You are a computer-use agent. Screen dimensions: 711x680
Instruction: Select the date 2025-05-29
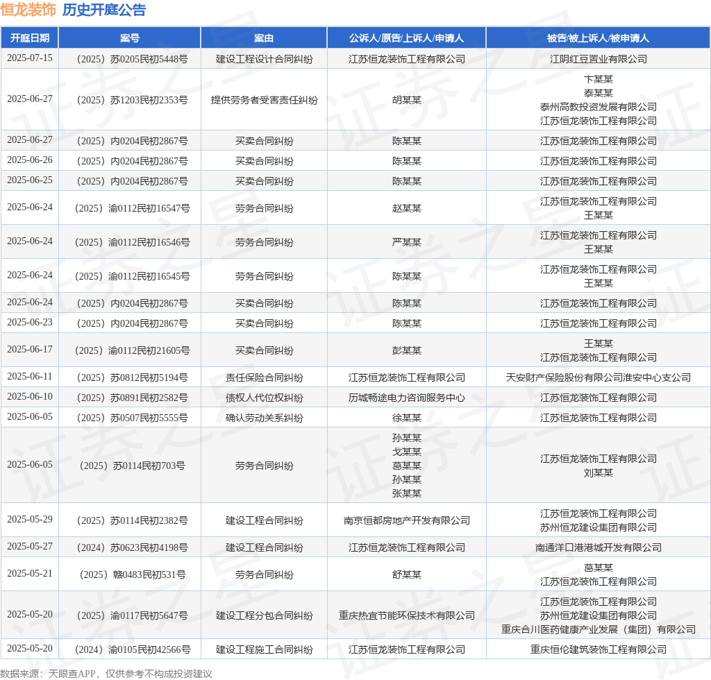point(30,519)
